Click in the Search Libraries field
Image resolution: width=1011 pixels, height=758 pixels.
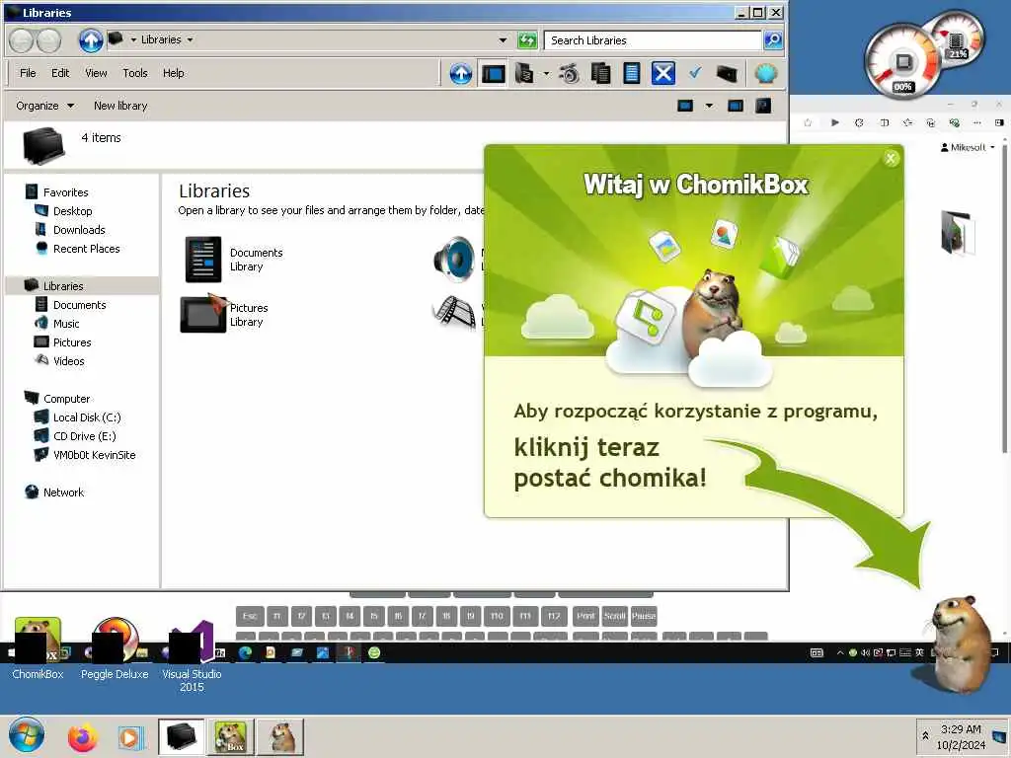click(653, 40)
